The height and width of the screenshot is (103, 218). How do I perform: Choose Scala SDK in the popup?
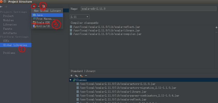(x=47, y=22)
